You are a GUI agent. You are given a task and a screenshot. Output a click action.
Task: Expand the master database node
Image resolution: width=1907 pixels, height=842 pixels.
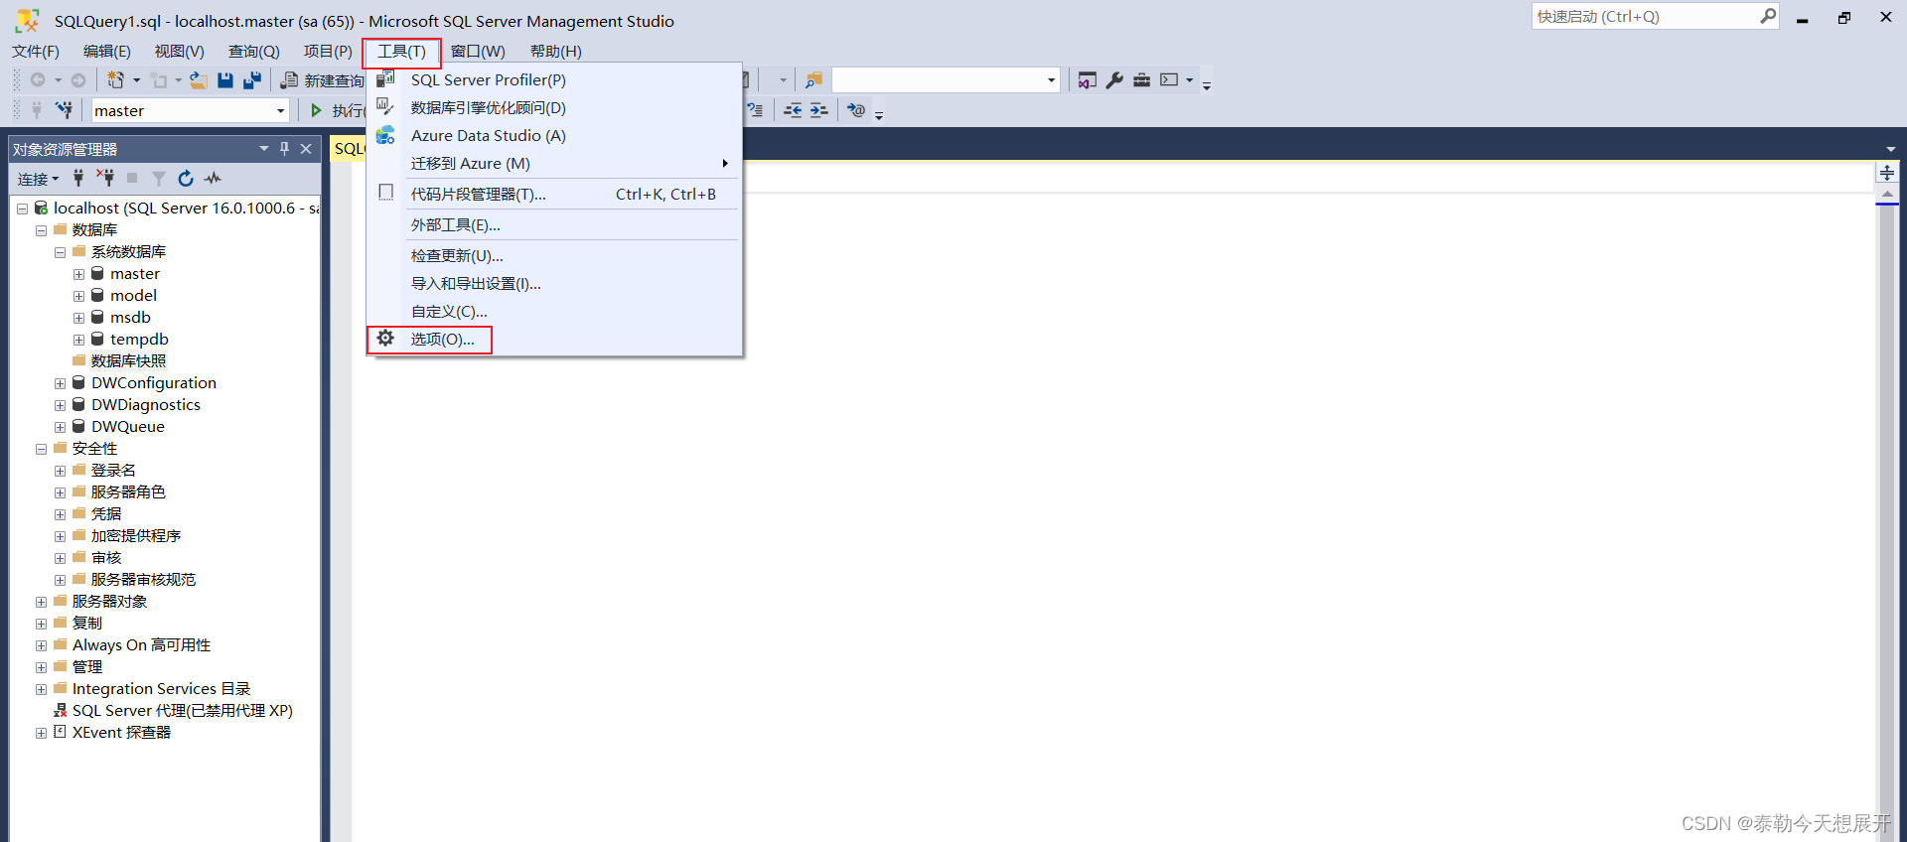(x=78, y=274)
